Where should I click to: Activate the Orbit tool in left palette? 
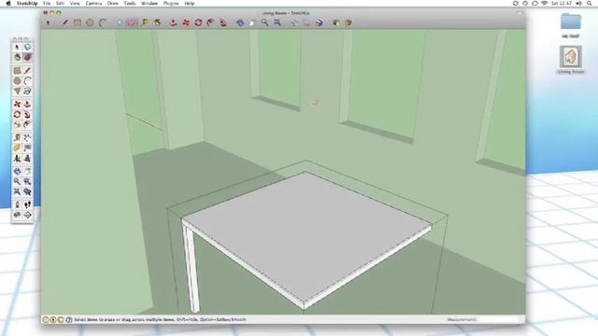click(17, 172)
